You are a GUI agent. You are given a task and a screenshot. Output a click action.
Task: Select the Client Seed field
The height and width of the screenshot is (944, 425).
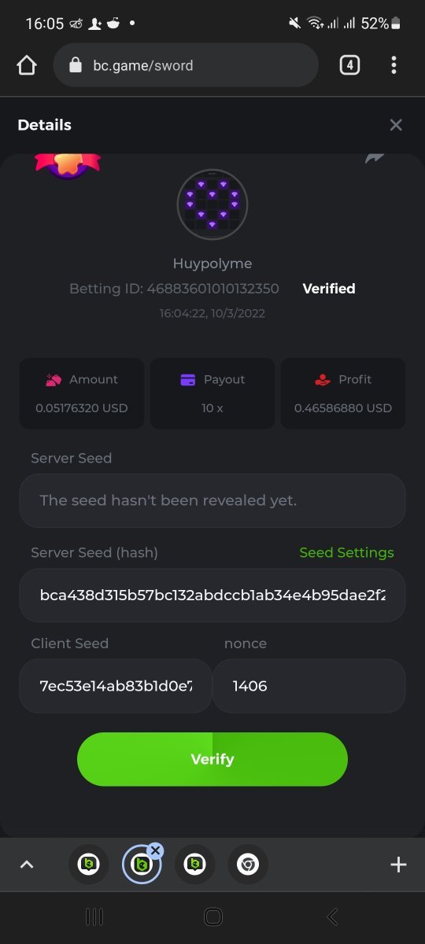[116, 686]
